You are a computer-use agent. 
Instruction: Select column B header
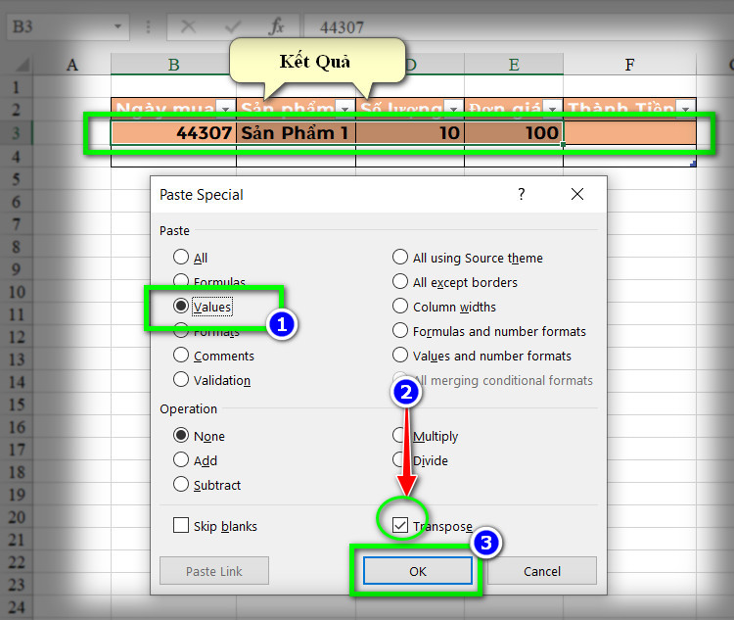pos(173,65)
